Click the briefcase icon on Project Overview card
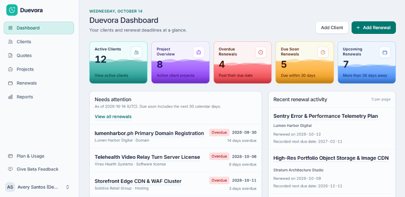 (x=199, y=52)
